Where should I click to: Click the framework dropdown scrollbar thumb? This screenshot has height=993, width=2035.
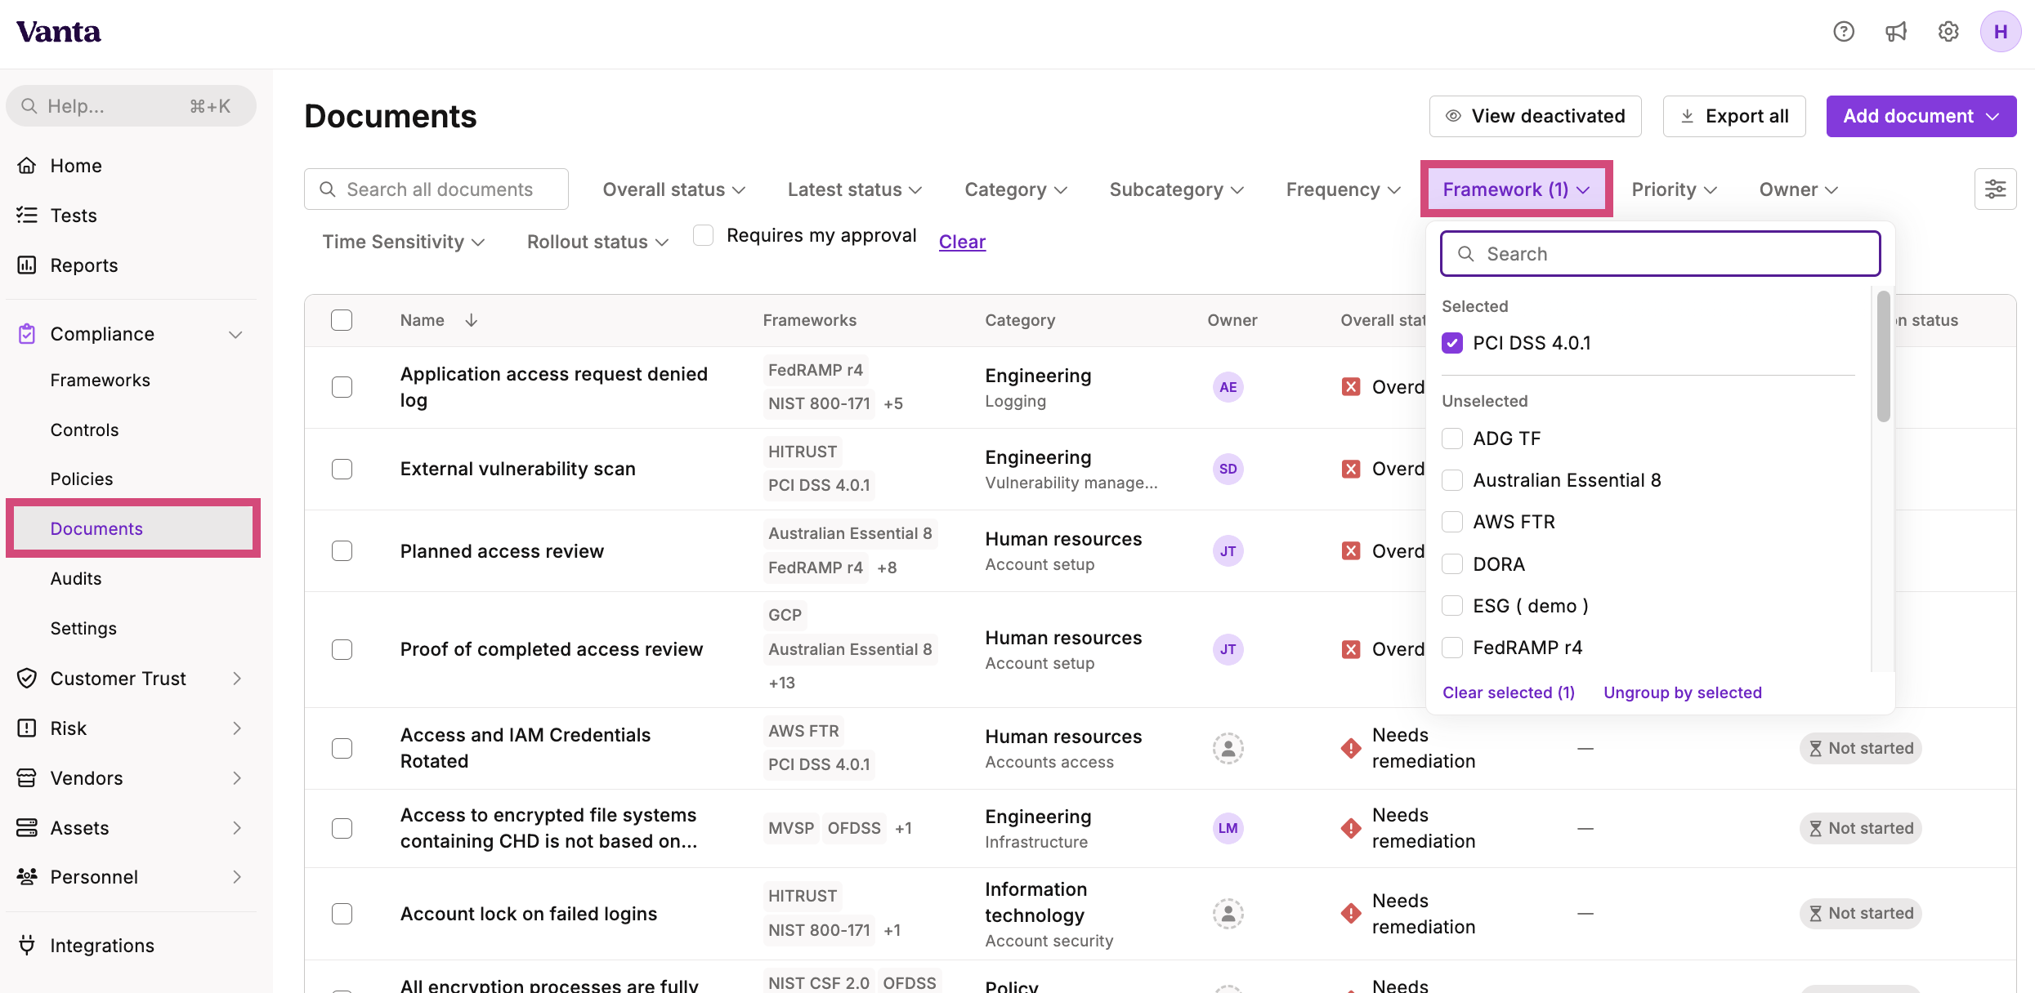coord(1883,356)
